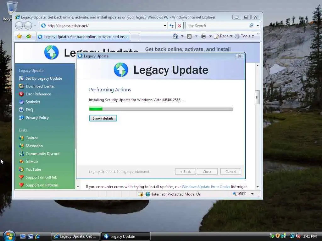The height and width of the screenshot is (241, 322).
Task: Expand the feeds dropdown arrow
Action: point(196,36)
